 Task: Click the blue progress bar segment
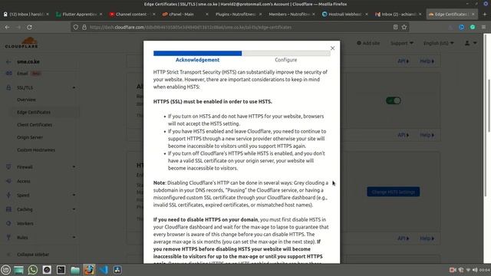point(198,53)
